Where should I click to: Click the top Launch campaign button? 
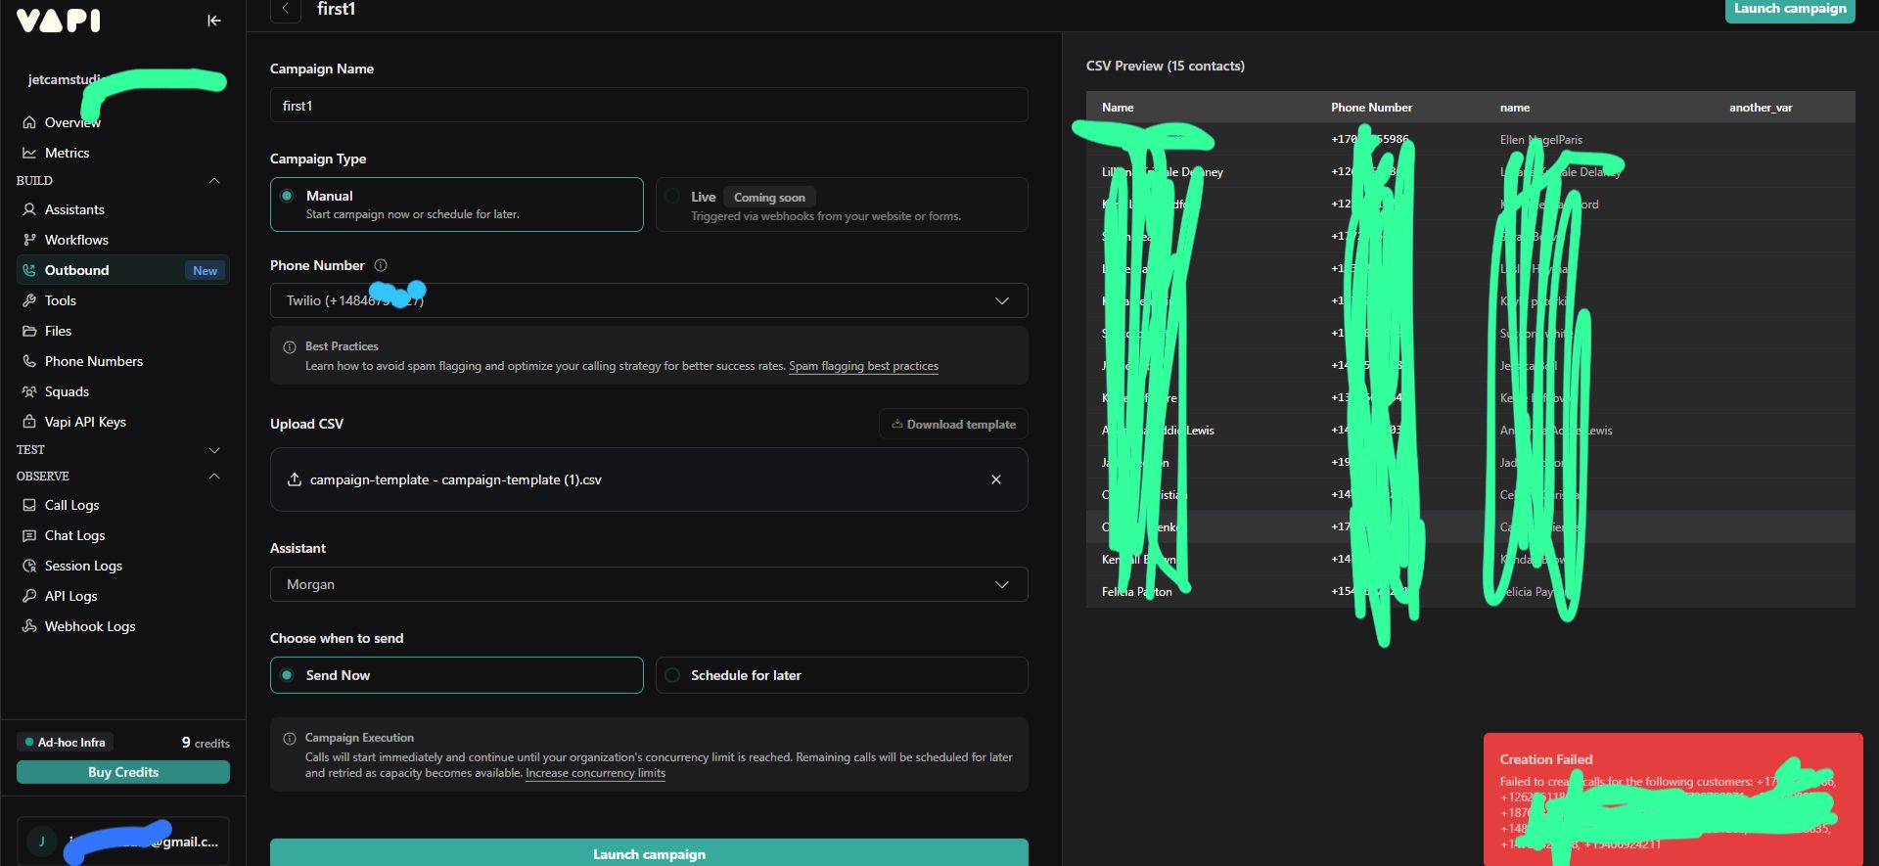[x=1790, y=10]
